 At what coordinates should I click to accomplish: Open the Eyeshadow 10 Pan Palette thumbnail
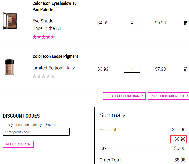pos(10,21)
